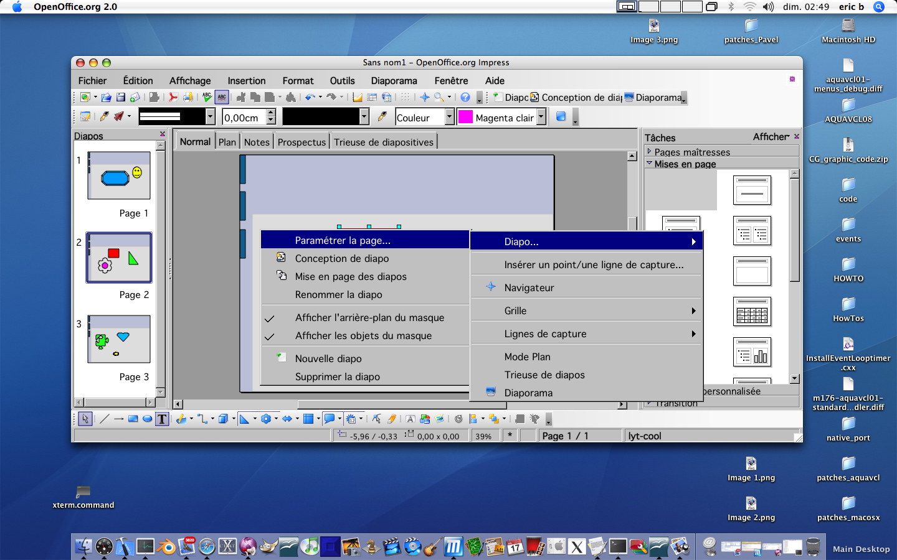897x560 pixels.
Task: Choose Paramétrer la page… menu entry
Action: (x=364, y=241)
